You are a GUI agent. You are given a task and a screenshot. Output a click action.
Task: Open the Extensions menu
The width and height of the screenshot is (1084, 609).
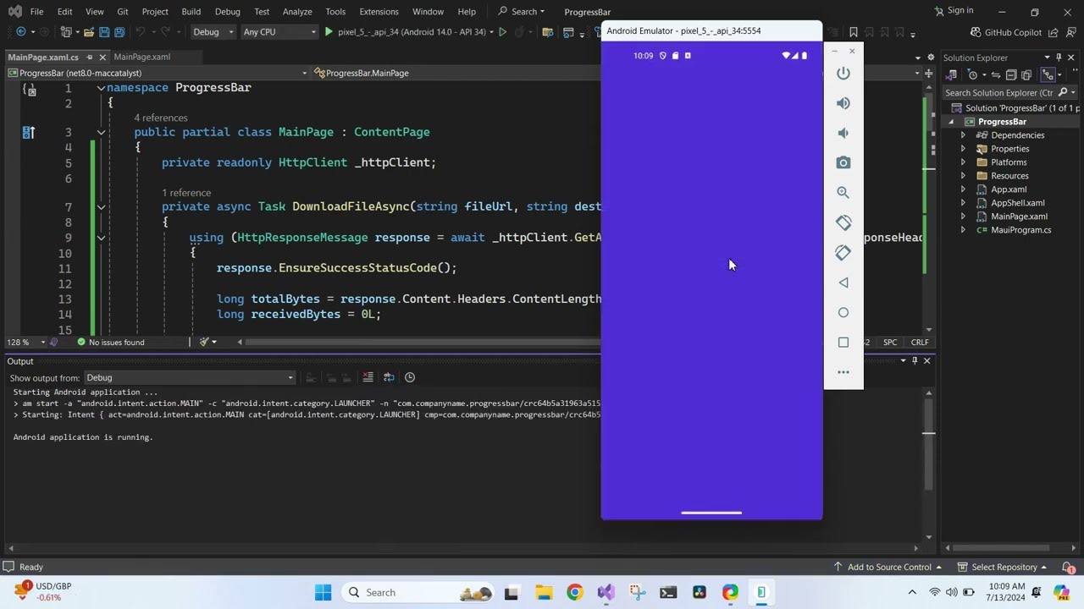point(379,12)
